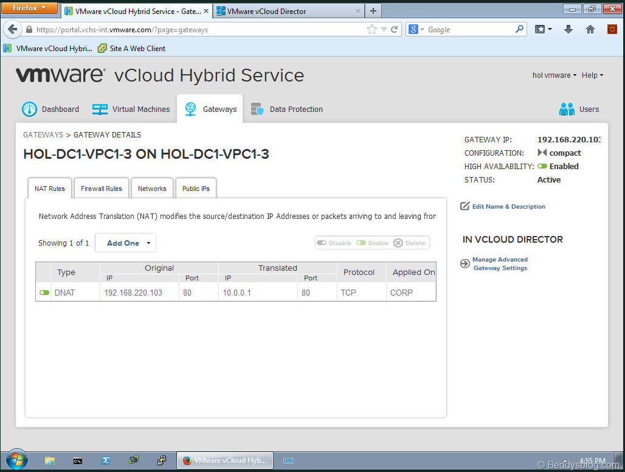The width and height of the screenshot is (625, 472).
Task: Open the VMware vCloud Hybri... bookmark
Action: click(48, 48)
